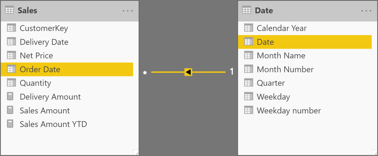Open the Sales table options menu
This screenshot has height=156, width=378.
[128, 11]
